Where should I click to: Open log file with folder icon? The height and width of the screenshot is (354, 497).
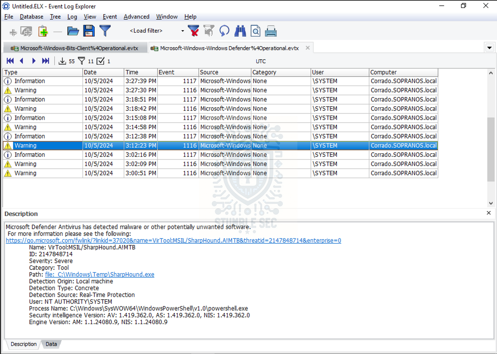coord(73,31)
